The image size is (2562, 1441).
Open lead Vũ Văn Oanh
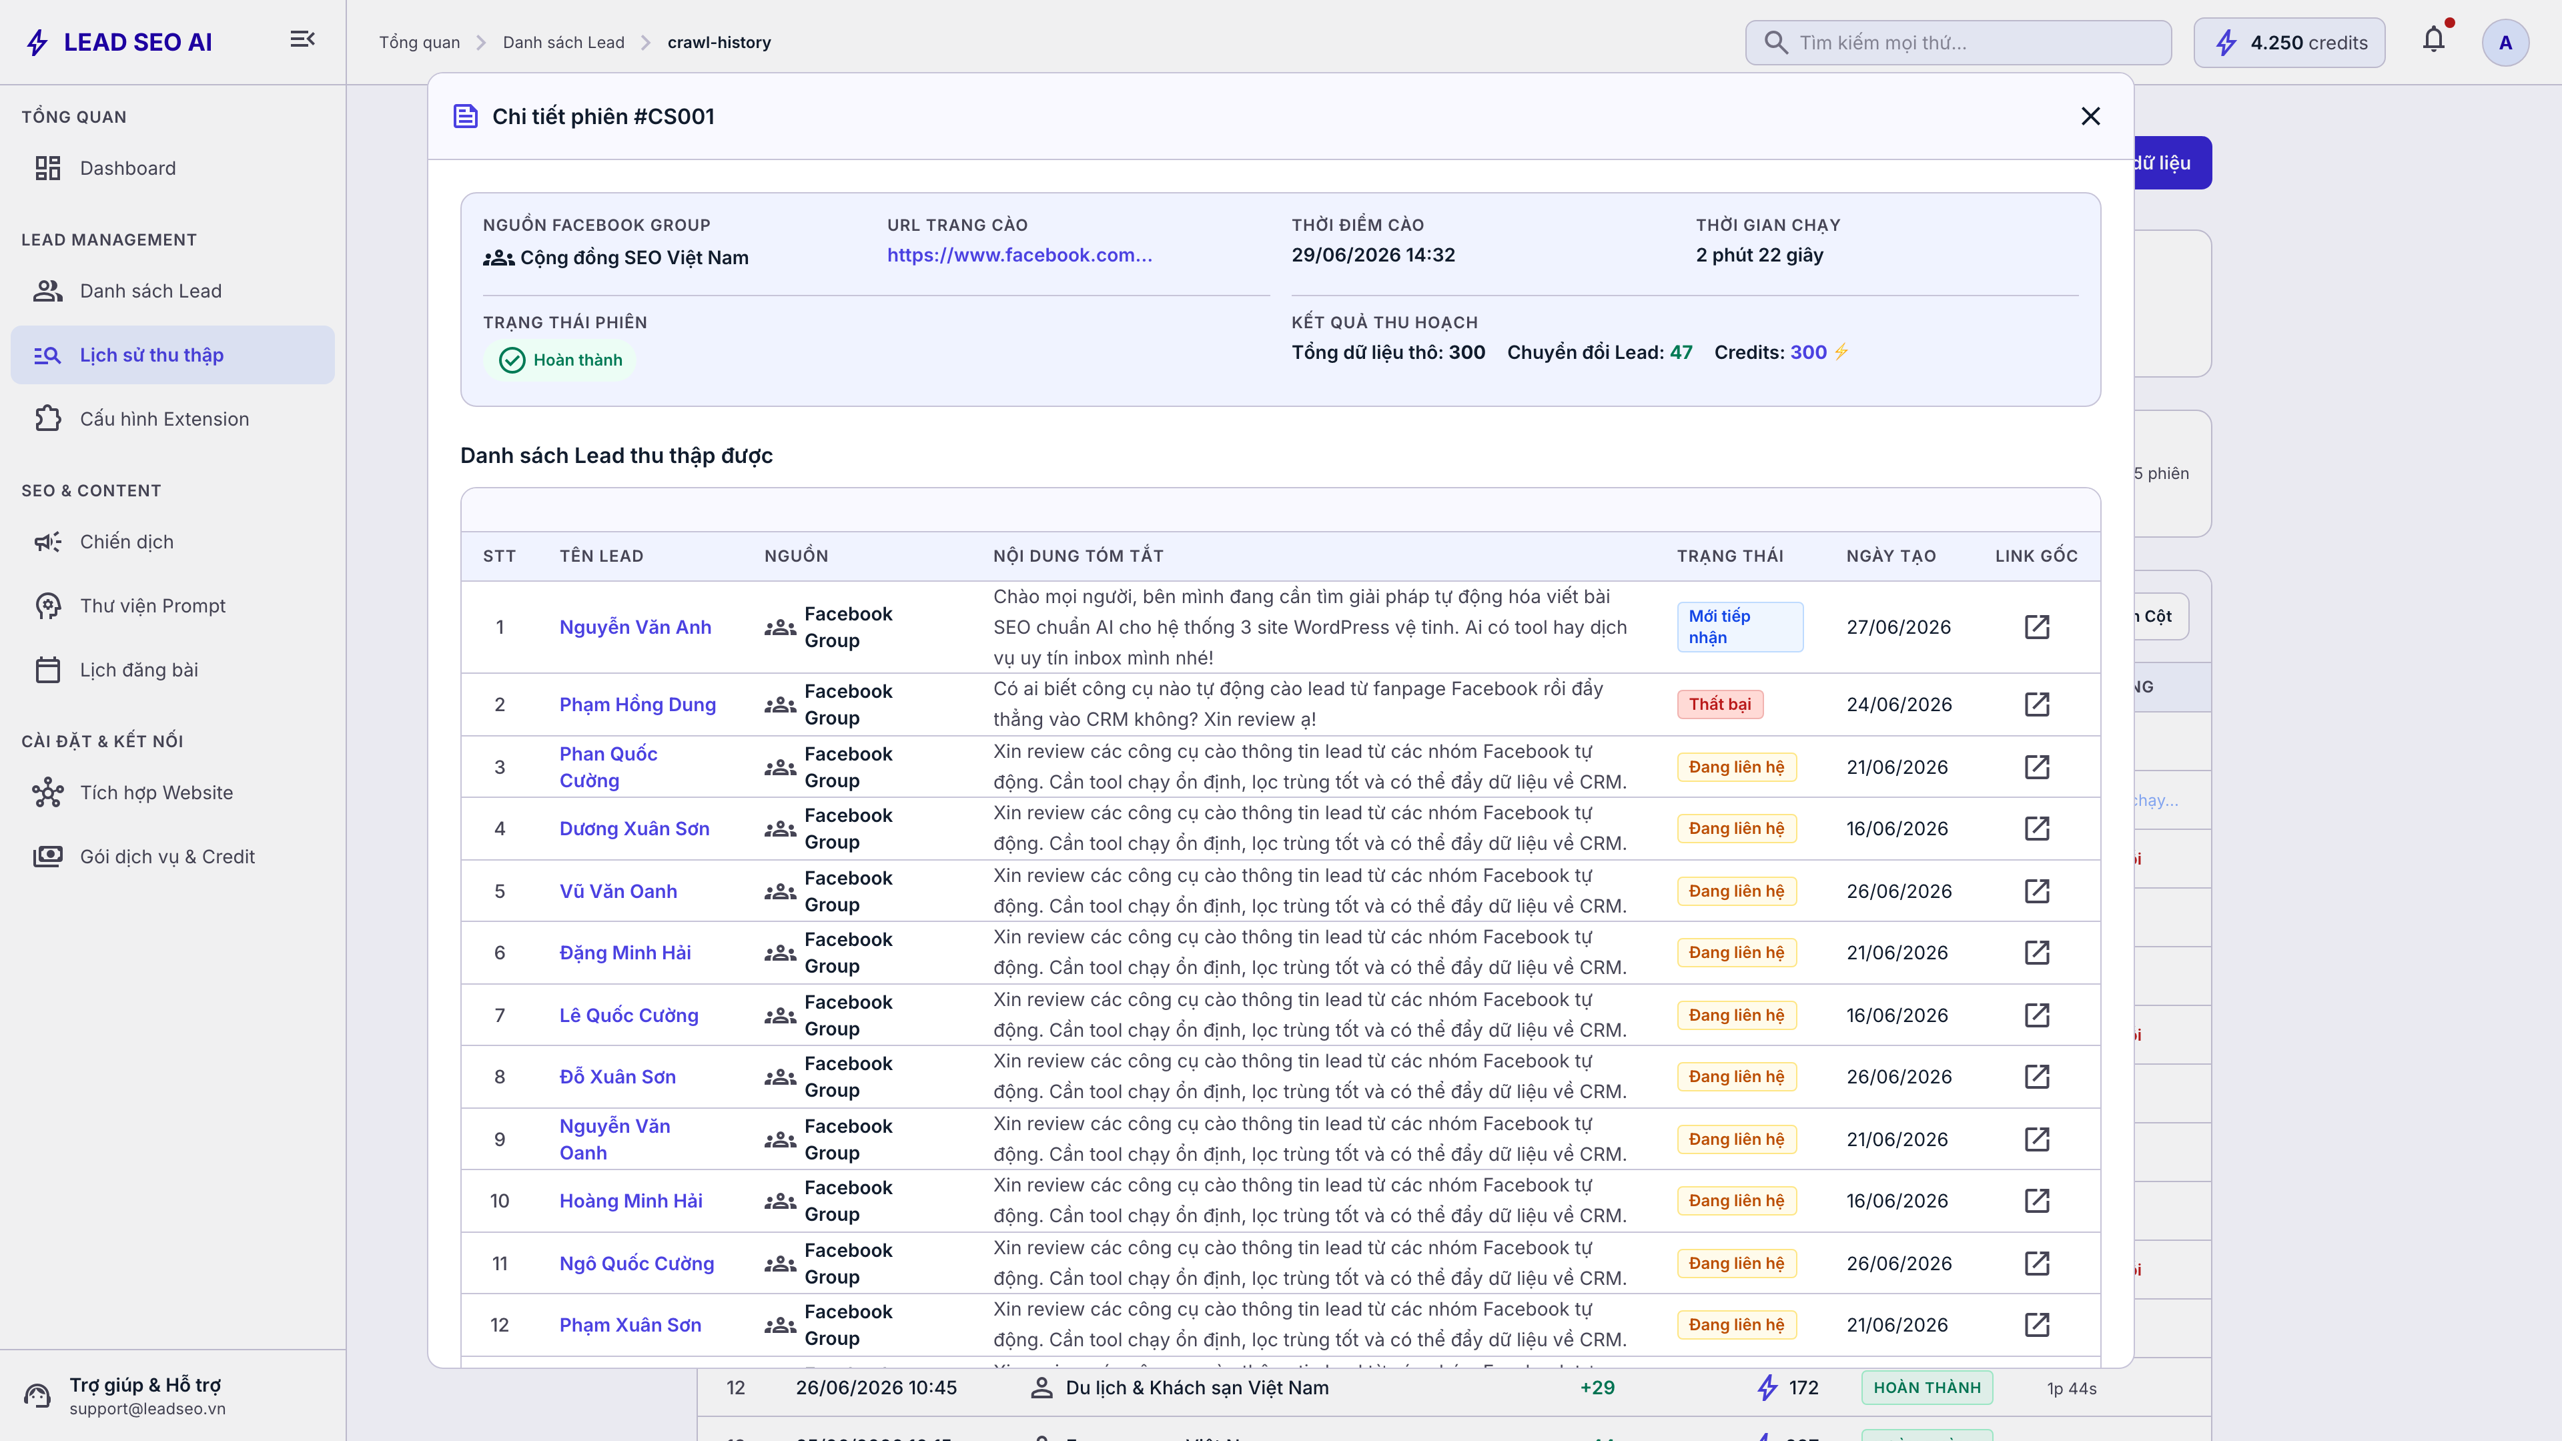coord(618,892)
